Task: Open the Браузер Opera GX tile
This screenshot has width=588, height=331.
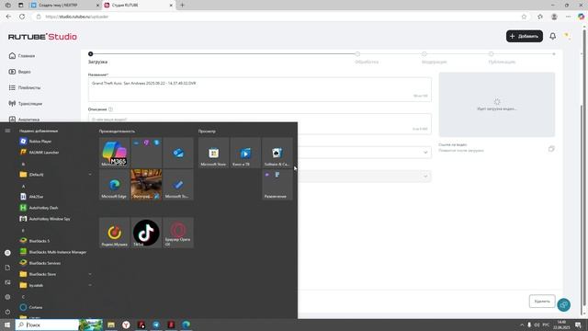Action: pyautogui.click(x=178, y=233)
